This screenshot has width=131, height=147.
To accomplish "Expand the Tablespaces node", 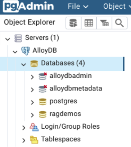I will coord(24,141).
